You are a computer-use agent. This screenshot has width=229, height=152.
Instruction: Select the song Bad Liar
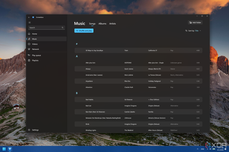pos(138,106)
